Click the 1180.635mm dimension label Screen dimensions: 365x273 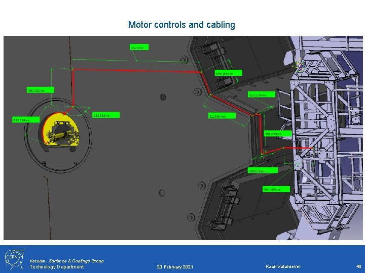tap(263, 171)
